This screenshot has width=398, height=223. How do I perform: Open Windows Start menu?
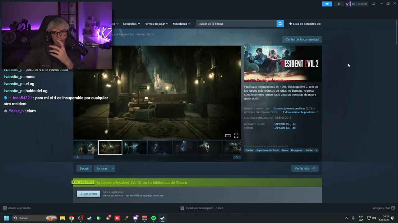click(7, 218)
